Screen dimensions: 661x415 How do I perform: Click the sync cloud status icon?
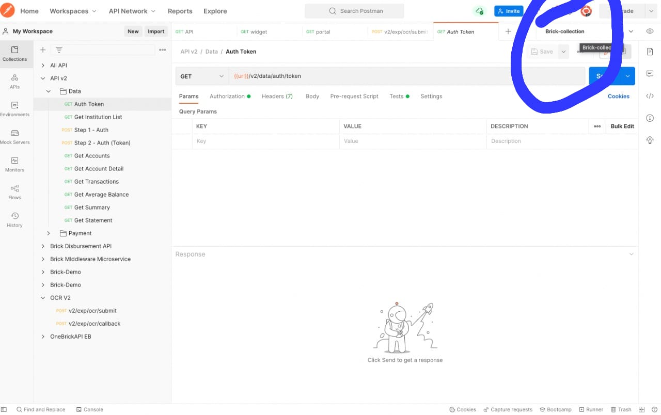click(x=480, y=11)
